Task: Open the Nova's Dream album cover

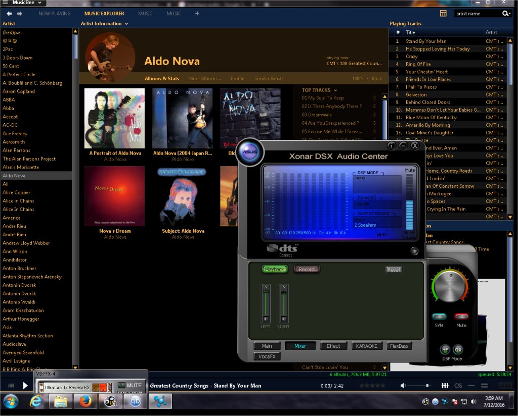Action: point(114,196)
